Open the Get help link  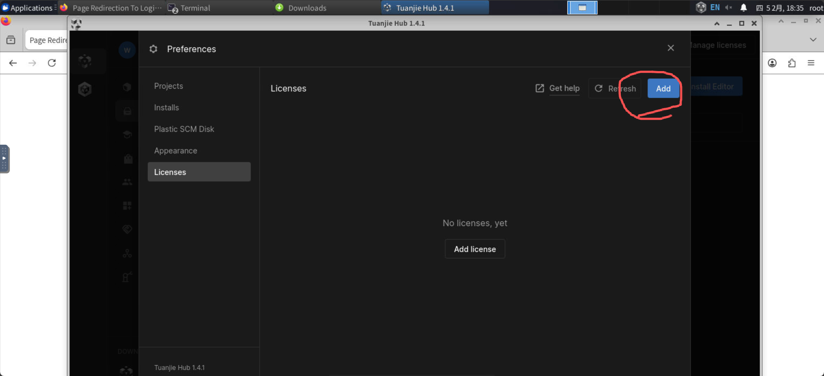[564, 88]
